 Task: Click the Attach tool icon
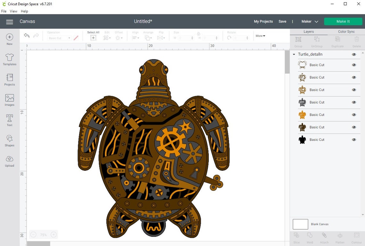[324, 235]
